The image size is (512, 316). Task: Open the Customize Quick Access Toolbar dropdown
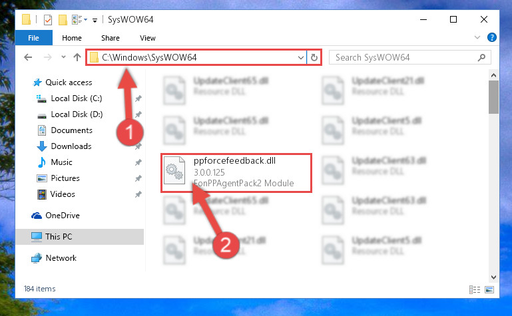(x=95, y=21)
